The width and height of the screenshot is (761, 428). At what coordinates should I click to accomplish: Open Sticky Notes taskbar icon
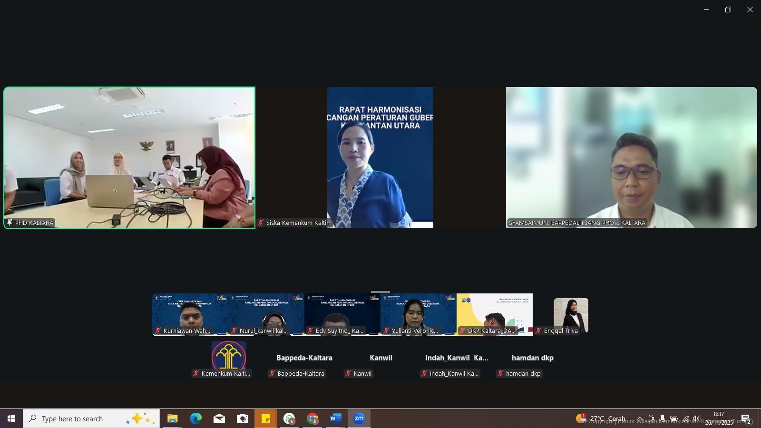(266, 418)
